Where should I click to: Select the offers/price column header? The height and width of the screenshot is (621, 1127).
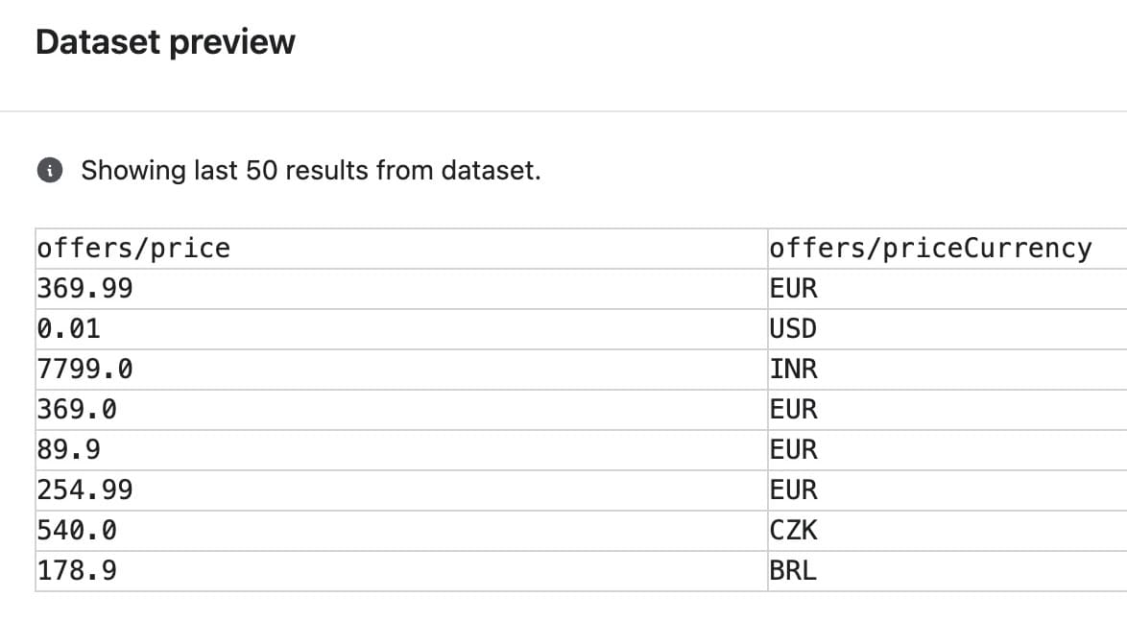[401, 249]
